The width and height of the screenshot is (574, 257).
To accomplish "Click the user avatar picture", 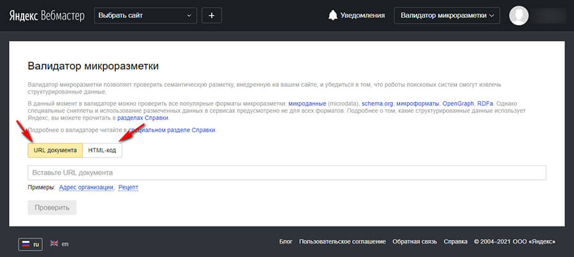I will [x=519, y=15].
